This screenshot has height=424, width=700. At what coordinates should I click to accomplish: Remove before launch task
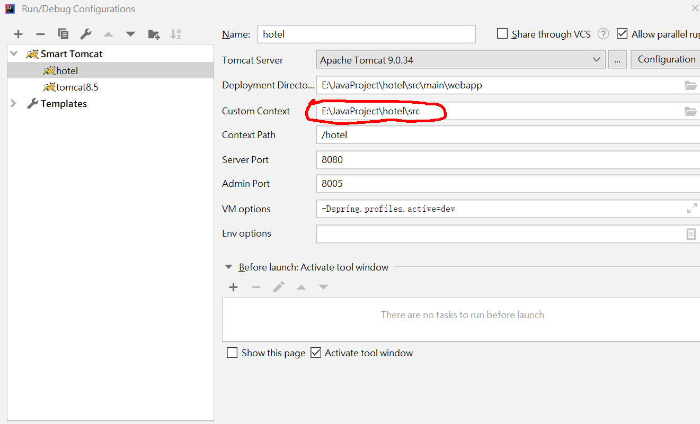(256, 287)
